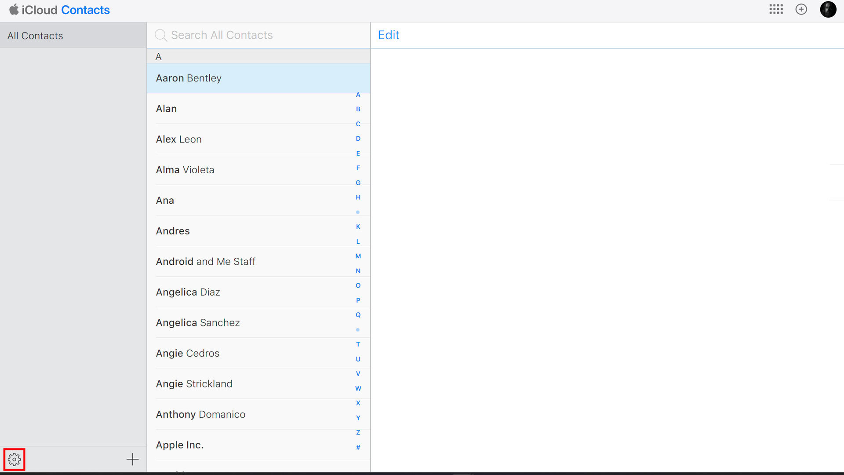Click the add new contact plus icon
844x475 pixels.
point(132,460)
